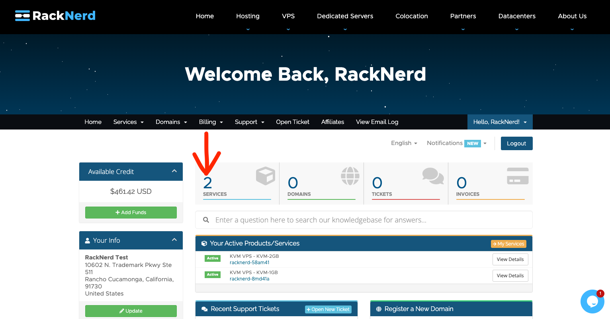Open the racknerd-8md41a service link

(x=250, y=279)
